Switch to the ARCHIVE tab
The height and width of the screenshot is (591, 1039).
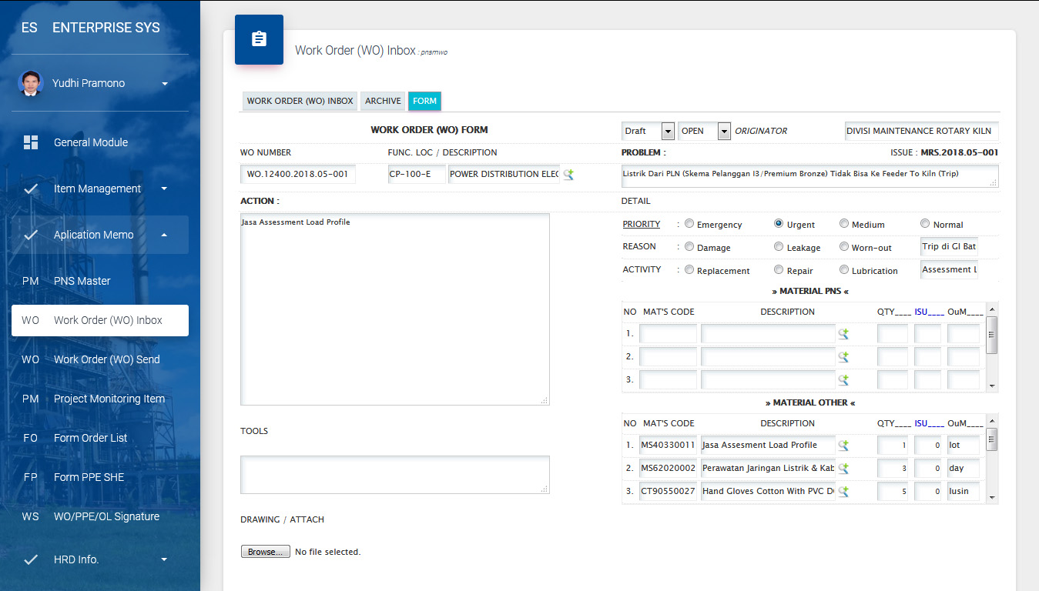pos(383,101)
